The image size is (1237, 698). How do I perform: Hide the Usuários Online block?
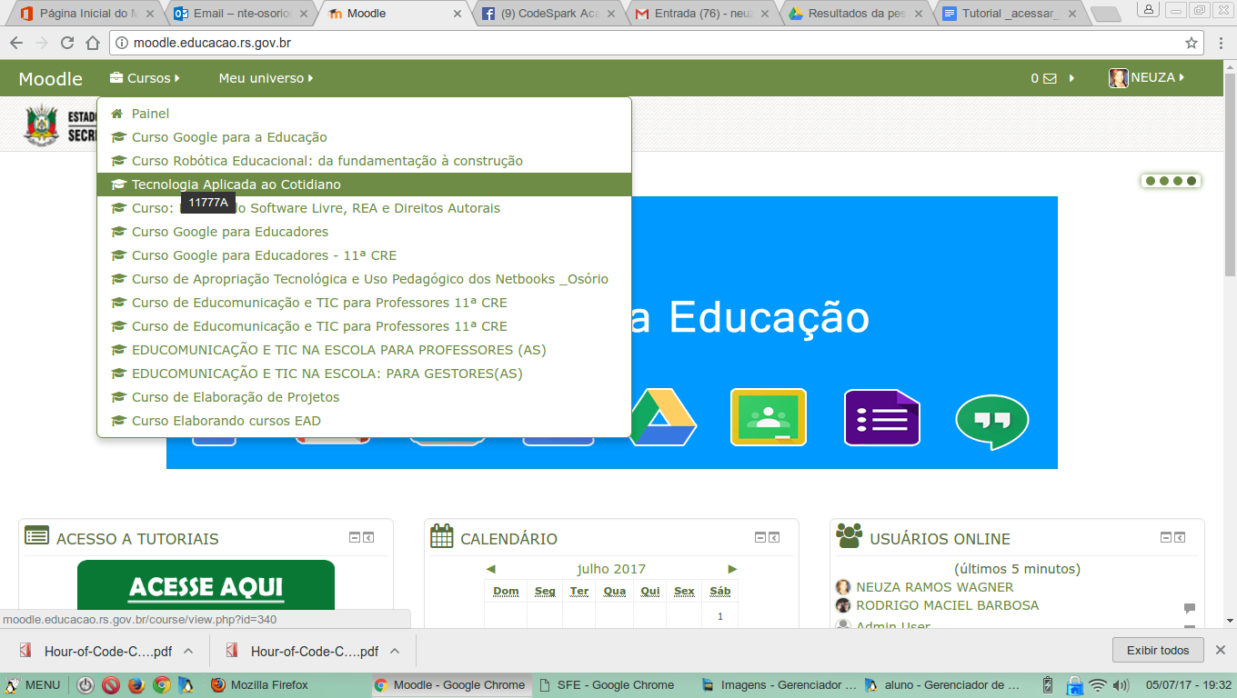point(1166,538)
